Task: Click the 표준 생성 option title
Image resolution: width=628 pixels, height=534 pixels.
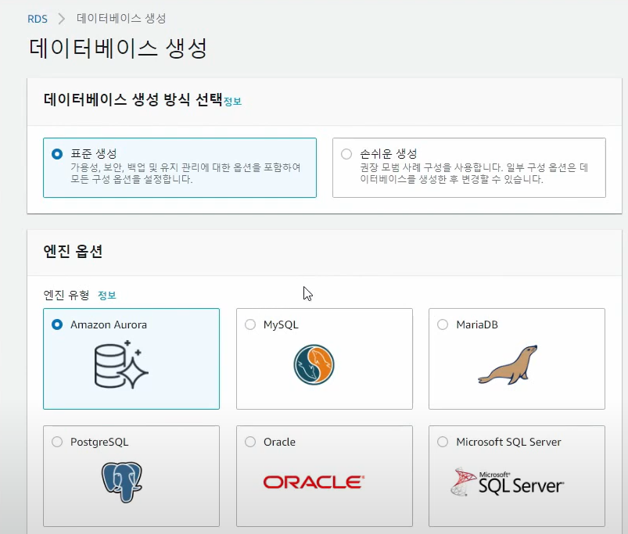Action: pos(94,153)
